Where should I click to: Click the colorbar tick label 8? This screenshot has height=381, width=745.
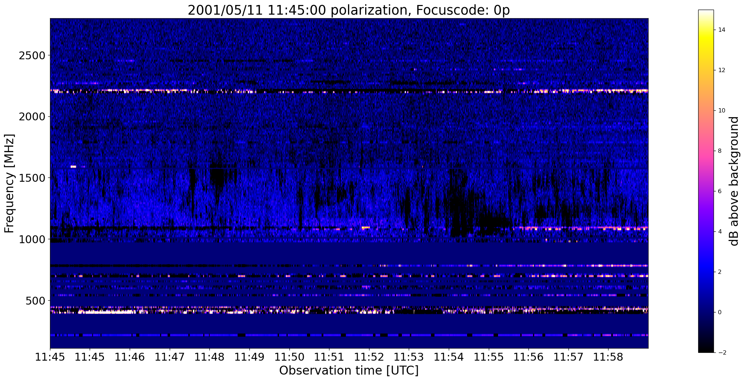(x=720, y=151)
